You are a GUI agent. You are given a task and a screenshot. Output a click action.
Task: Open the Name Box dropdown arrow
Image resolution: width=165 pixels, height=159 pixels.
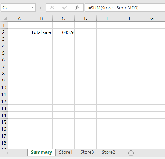click(x=33, y=7)
